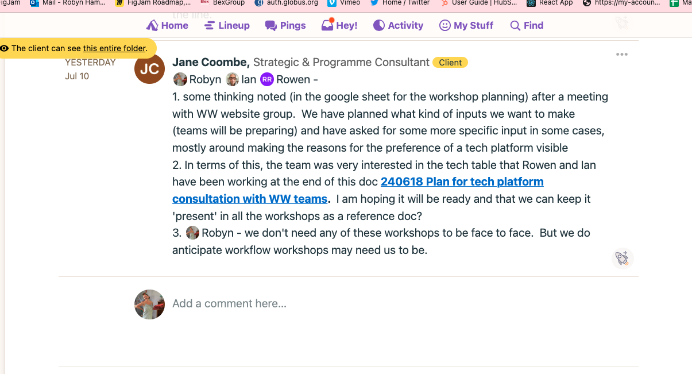Image resolution: width=692 pixels, height=374 pixels.
Task: Click the yellow Client badge
Action: click(450, 63)
